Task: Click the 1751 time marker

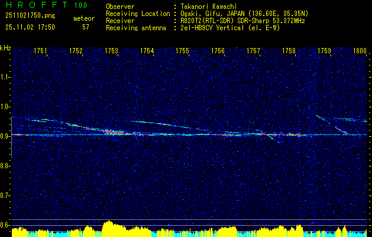Action: (40, 50)
